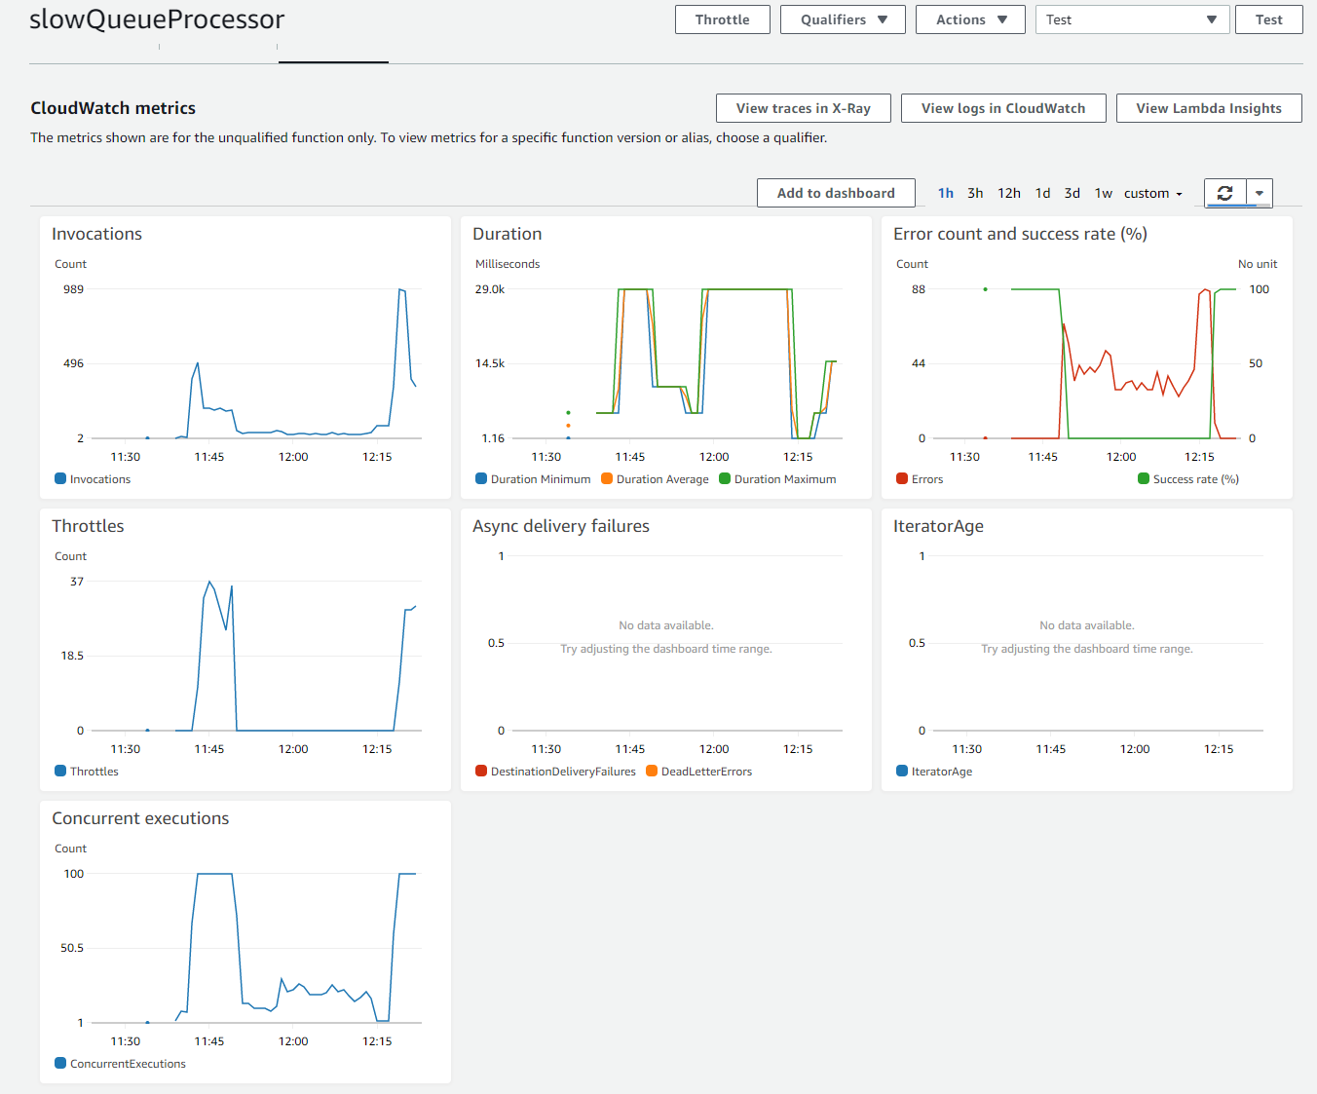Image resolution: width=1317 pixels, height=1094 pixels.
Task: Click the Errors red legend marker
Action: [902, 478]
